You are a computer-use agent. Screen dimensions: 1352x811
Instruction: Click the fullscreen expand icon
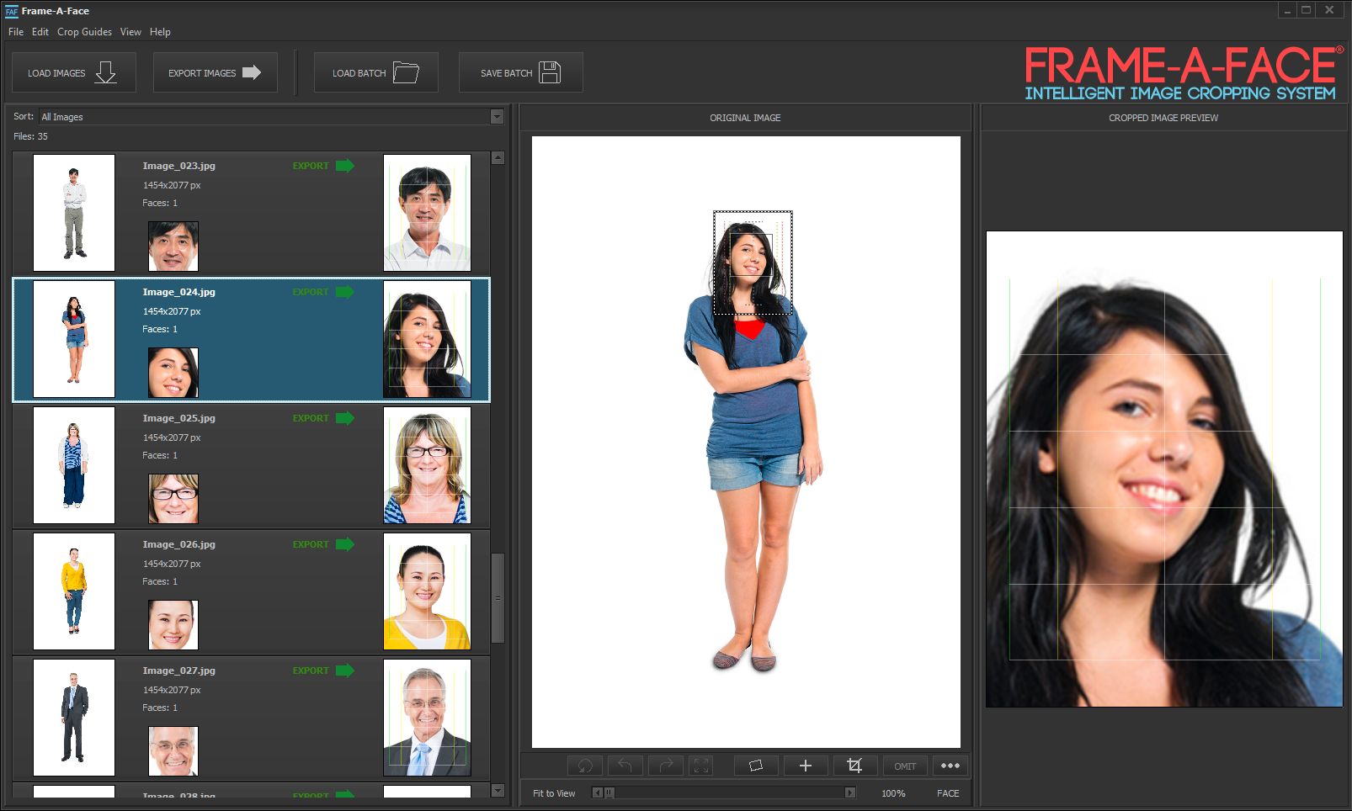click(701, 766)
